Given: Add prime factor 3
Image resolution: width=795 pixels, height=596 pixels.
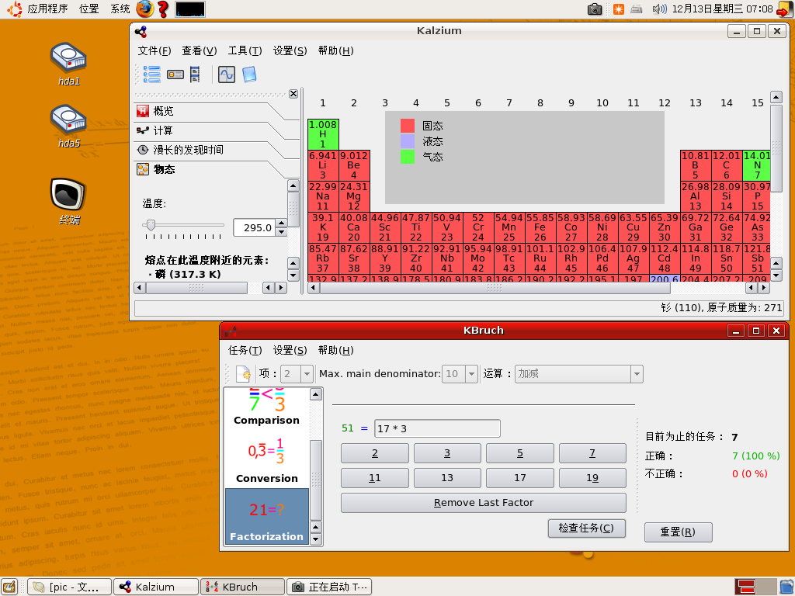Looking at the screenshot, I should [447, 453].
